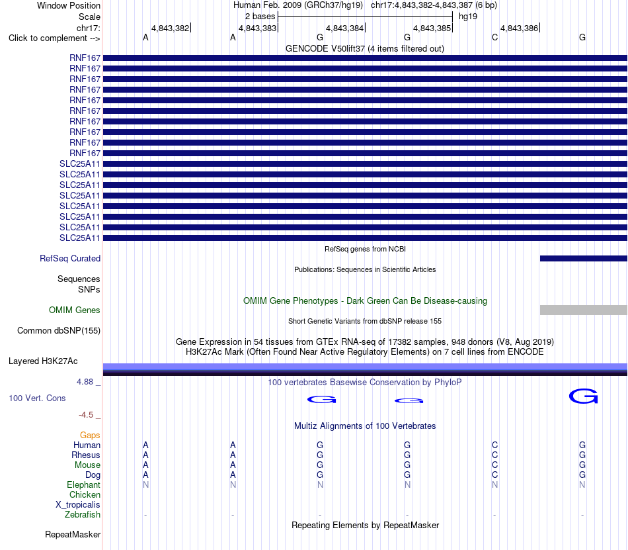Click the 'RefSeq Curated' track label
Screen dimensions: 628x550
[x=69, y=259]
